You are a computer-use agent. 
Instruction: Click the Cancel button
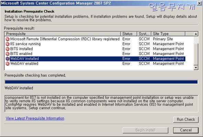tap(186, 130)
